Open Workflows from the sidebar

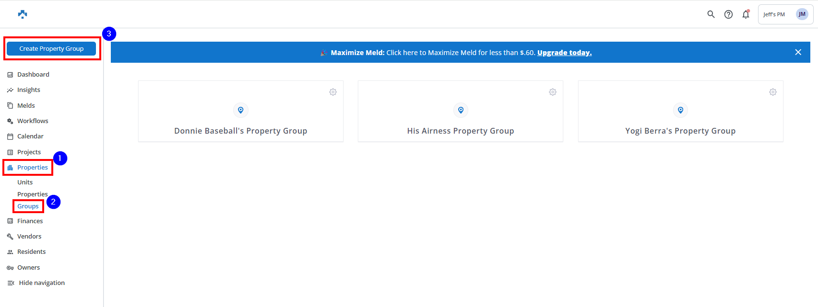click(x=33, y=121)
